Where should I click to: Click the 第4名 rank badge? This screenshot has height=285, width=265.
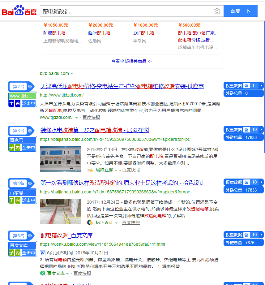(18, 183)
